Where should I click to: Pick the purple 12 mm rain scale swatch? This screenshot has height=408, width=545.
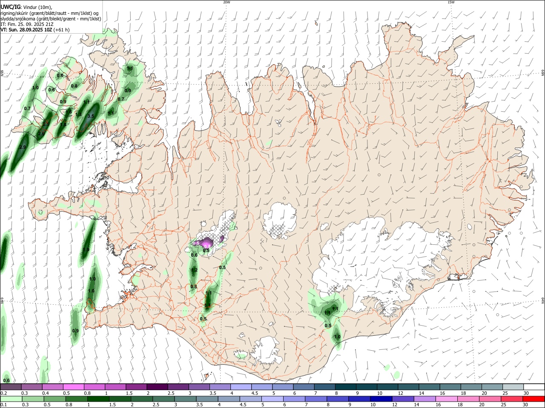click(x=403, y=399)
